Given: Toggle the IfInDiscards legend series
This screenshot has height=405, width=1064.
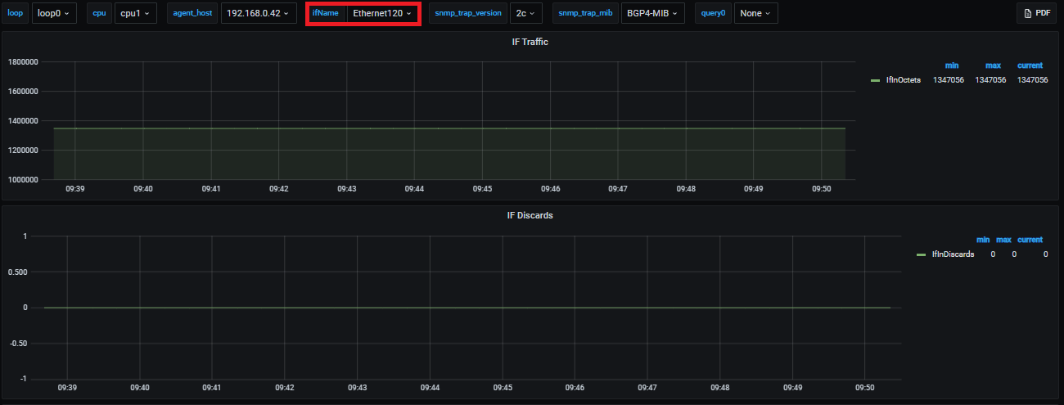Looking at the screenshot, I should point(954,254).
